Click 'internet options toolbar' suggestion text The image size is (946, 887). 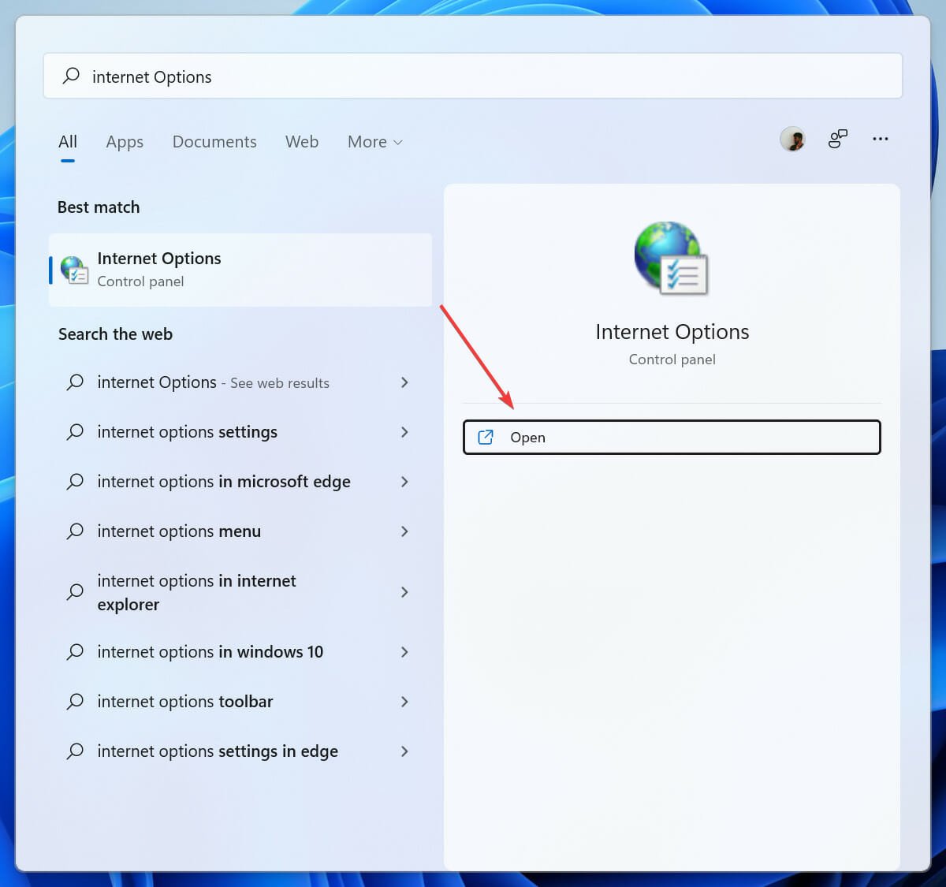185,702
